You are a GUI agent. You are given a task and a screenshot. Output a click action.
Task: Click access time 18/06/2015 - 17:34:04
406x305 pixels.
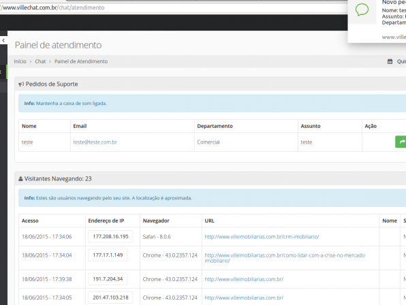click(47, 255)
